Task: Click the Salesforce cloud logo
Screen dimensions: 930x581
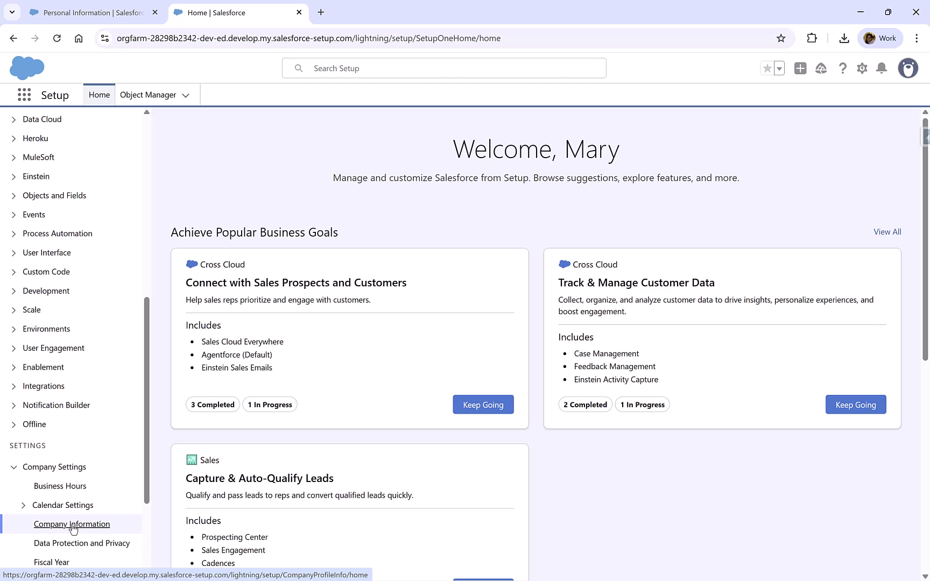Action: click(27, 68)
